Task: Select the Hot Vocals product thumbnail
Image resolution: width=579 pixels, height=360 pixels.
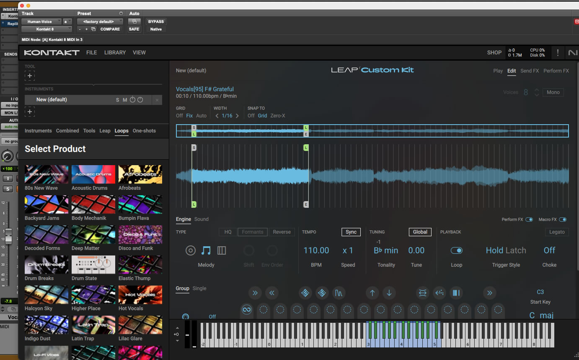Action: [140, 295]
